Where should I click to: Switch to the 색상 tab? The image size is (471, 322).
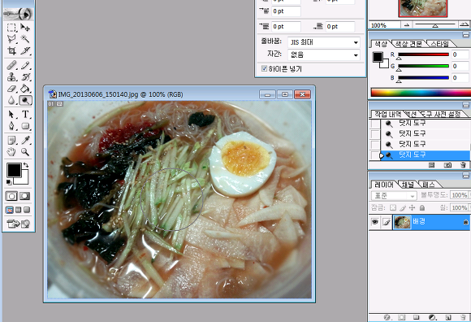(x=381, y=44)
